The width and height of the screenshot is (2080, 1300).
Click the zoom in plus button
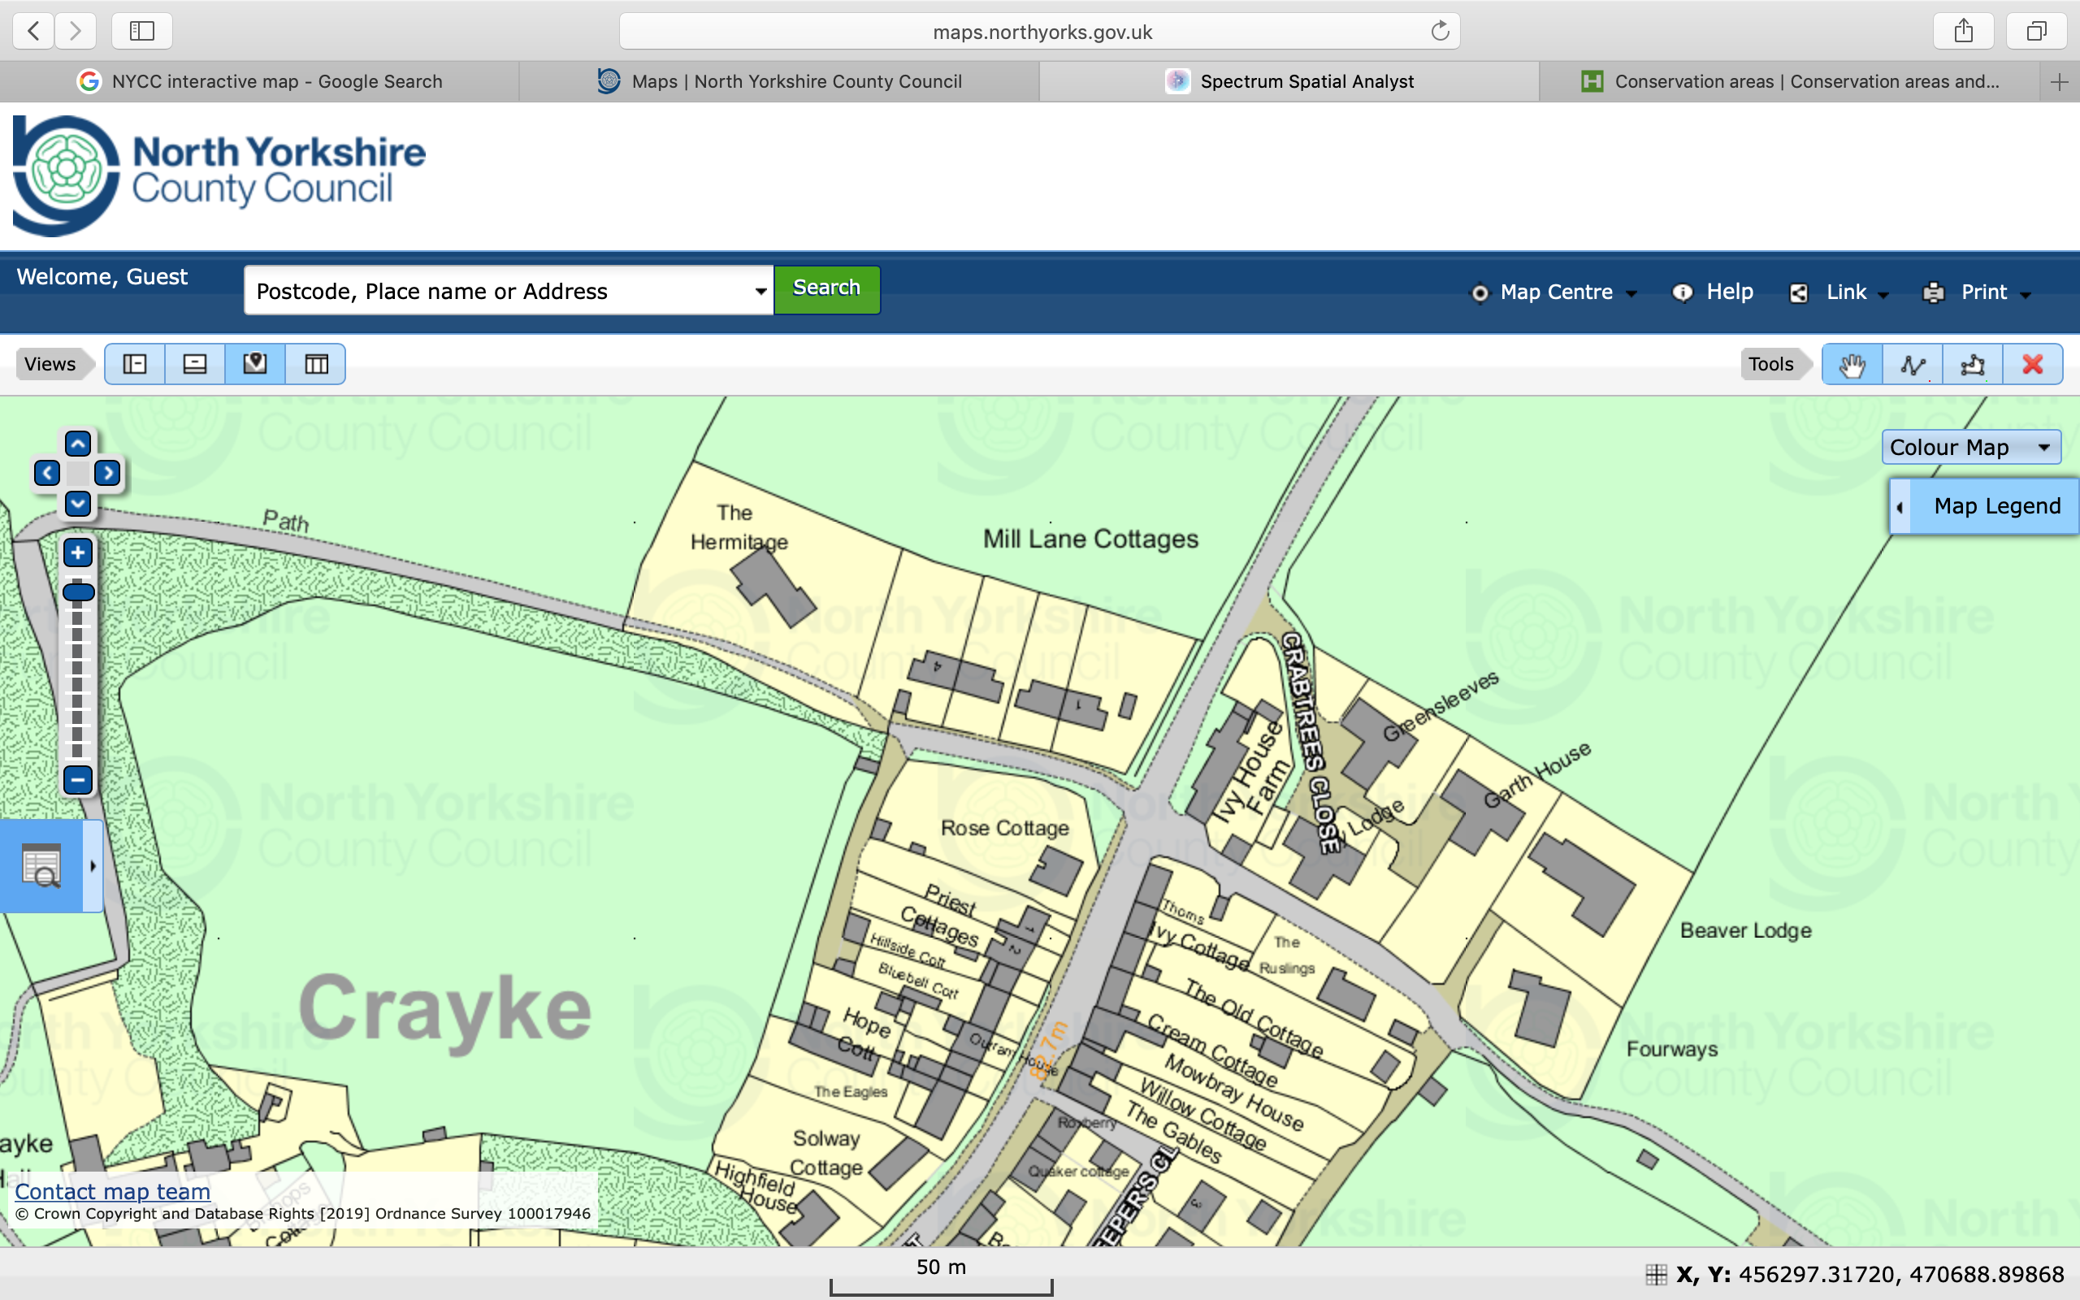coord(78,552)
